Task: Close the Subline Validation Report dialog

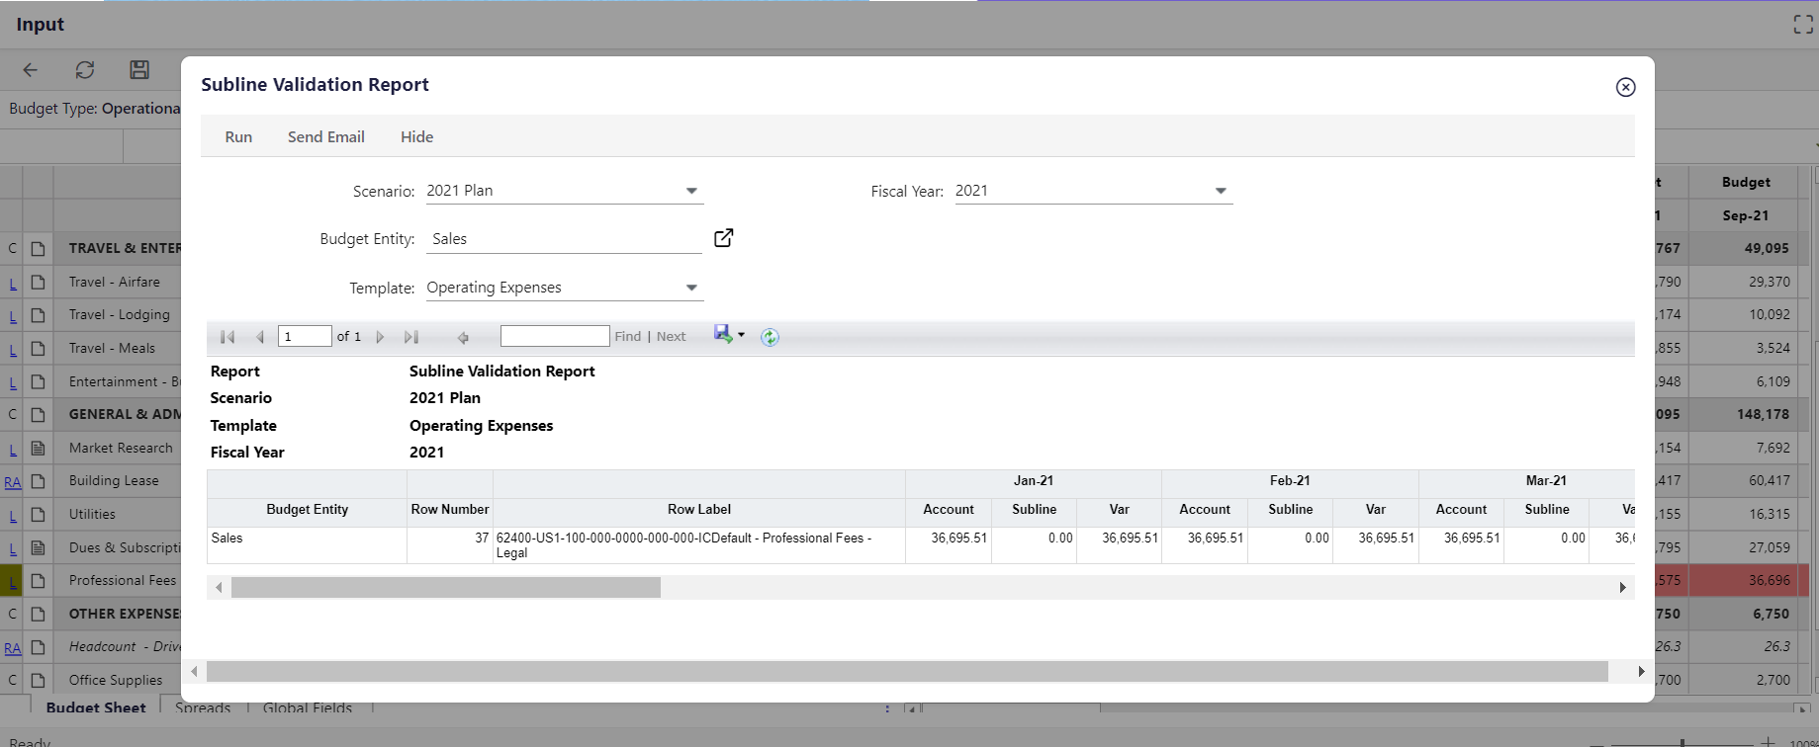Action: [x=1625, y=87]
